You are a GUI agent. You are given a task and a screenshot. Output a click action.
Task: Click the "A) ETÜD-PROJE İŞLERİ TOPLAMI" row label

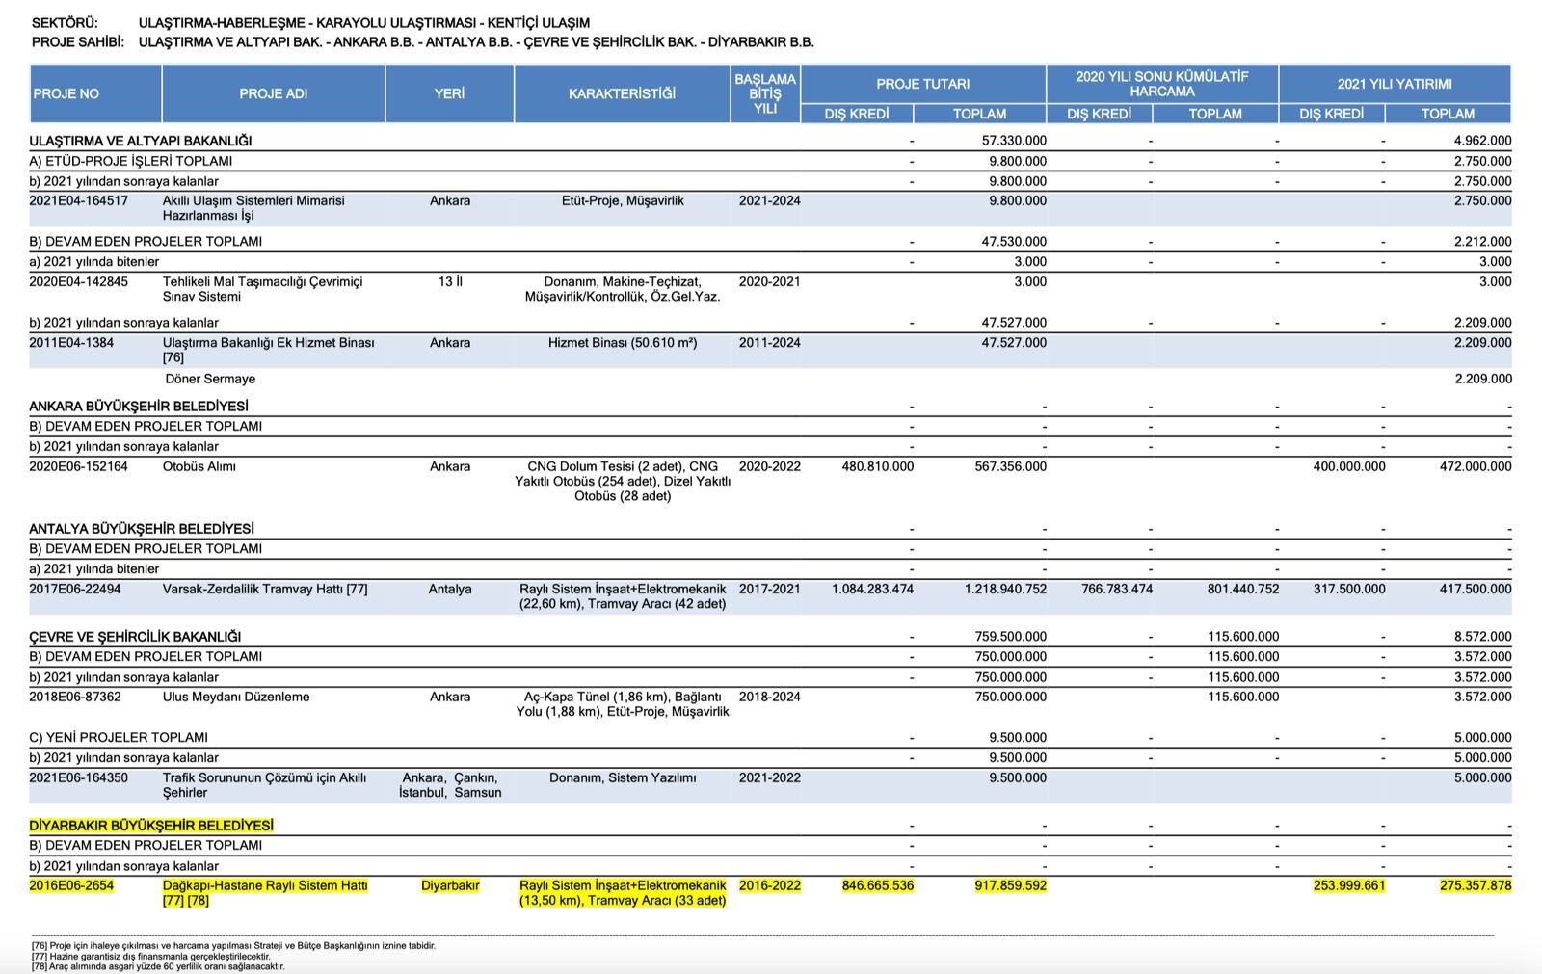pos(130,161)
